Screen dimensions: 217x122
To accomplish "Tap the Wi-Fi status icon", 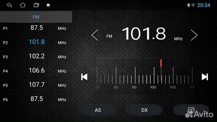I will [193, 5].
